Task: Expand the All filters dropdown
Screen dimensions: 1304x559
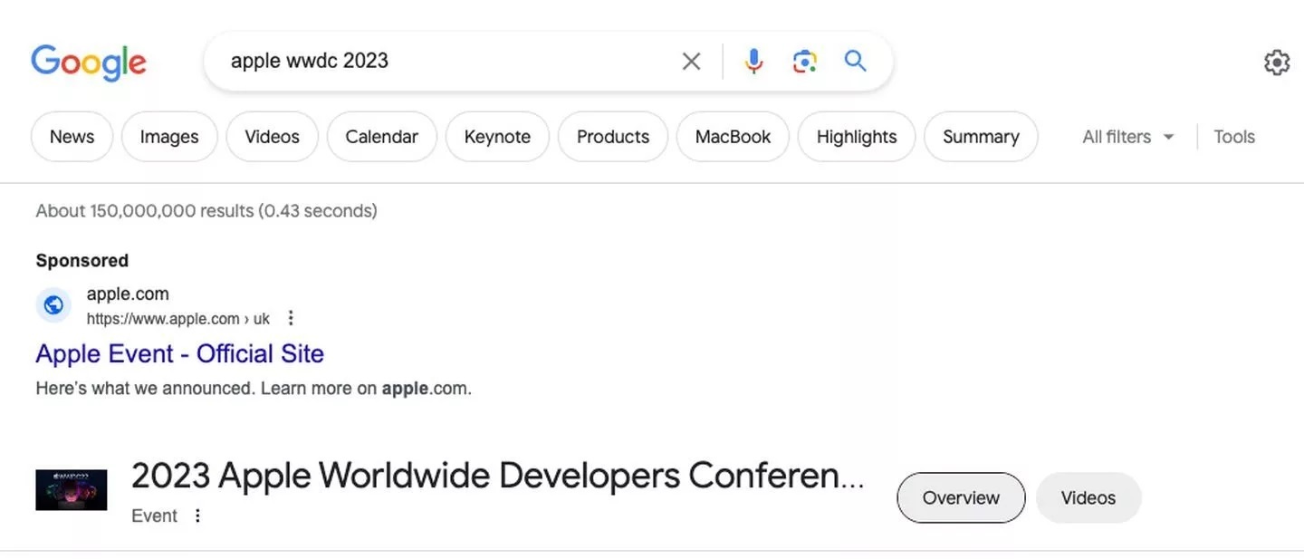Action: [x=1127, y=137]
